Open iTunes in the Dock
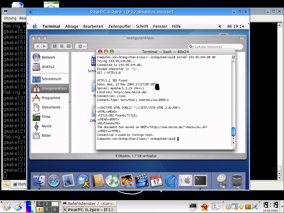284x213 pixels. (112, 181)
